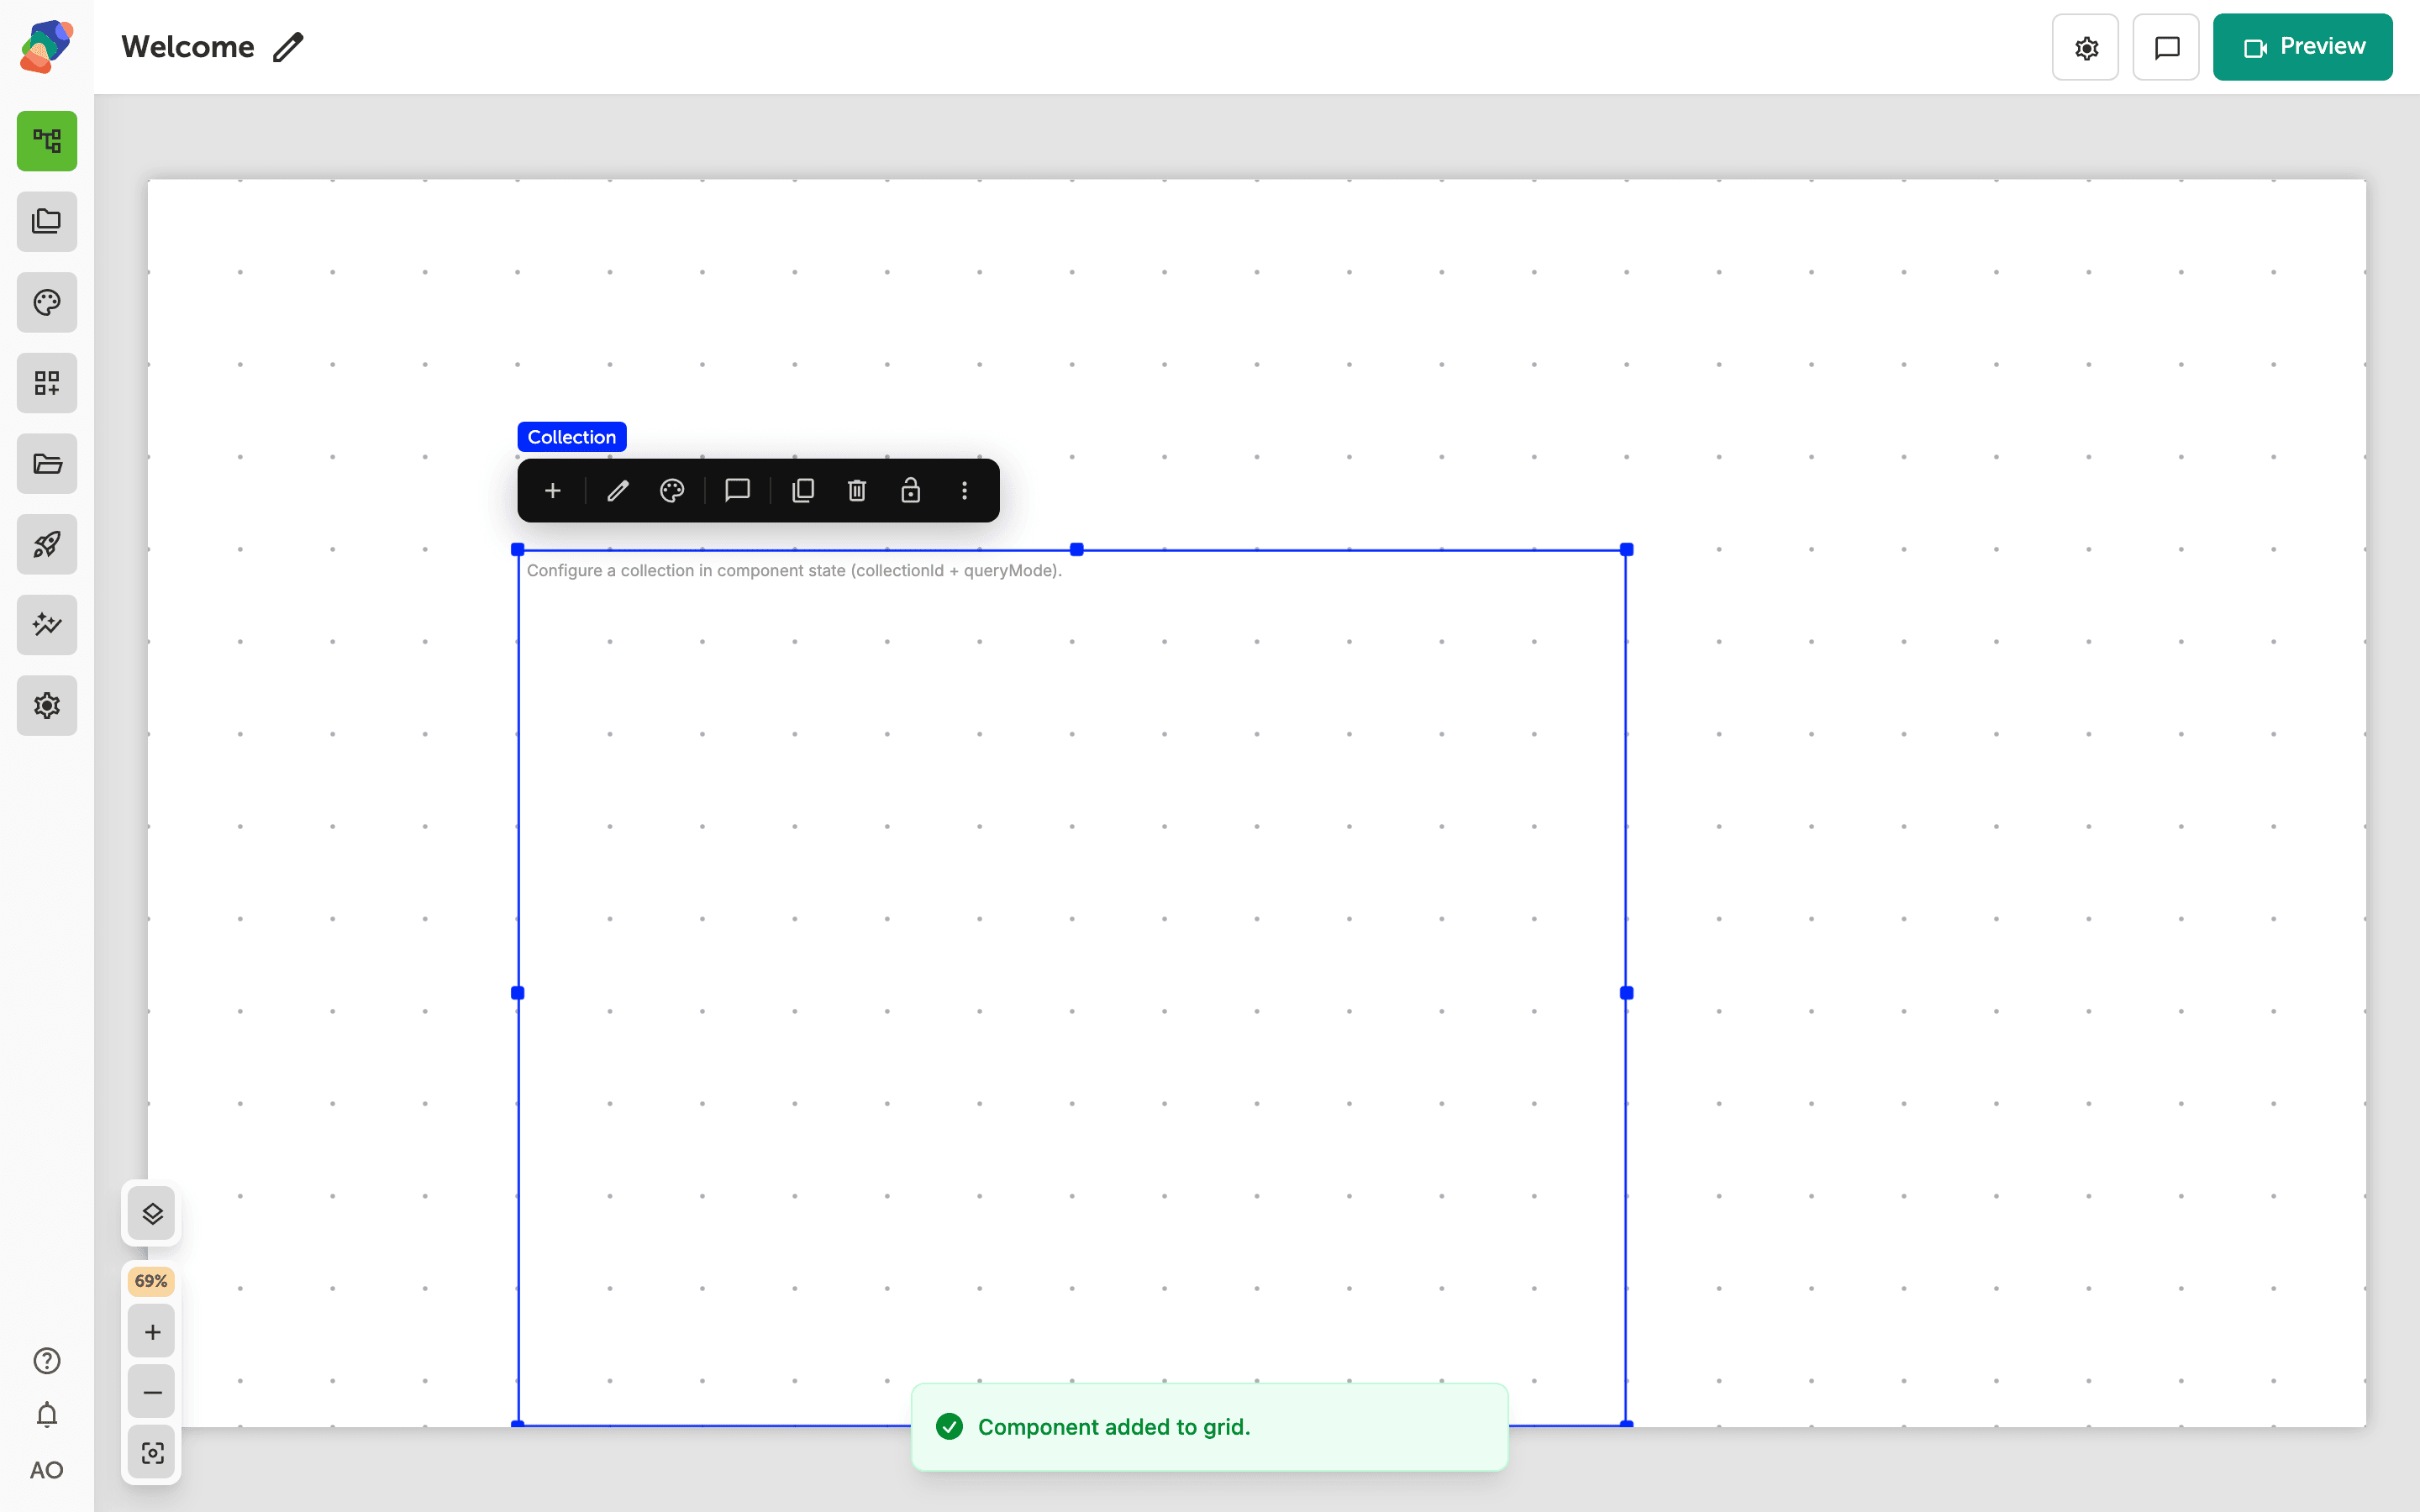
Task: Zoom out with the minus button
Action: [152, 1392]
